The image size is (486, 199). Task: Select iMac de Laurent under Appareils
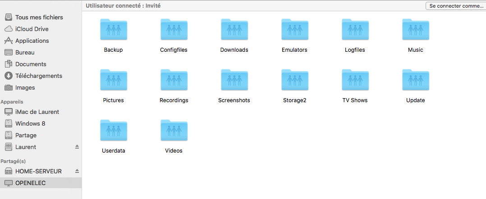pos(37,112)
